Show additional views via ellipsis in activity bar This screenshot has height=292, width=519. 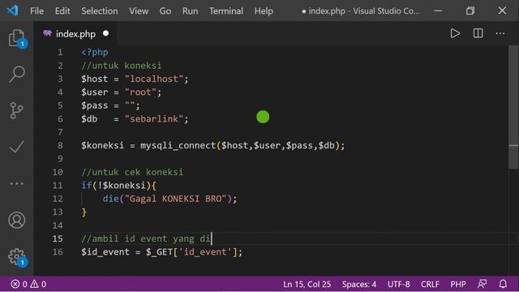[16, 183]
